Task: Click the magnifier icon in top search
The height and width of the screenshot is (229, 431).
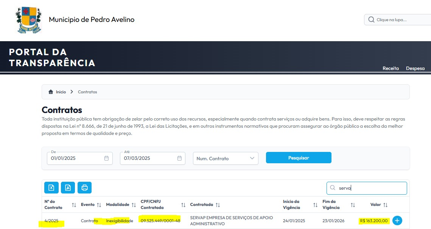Action: 371,20
